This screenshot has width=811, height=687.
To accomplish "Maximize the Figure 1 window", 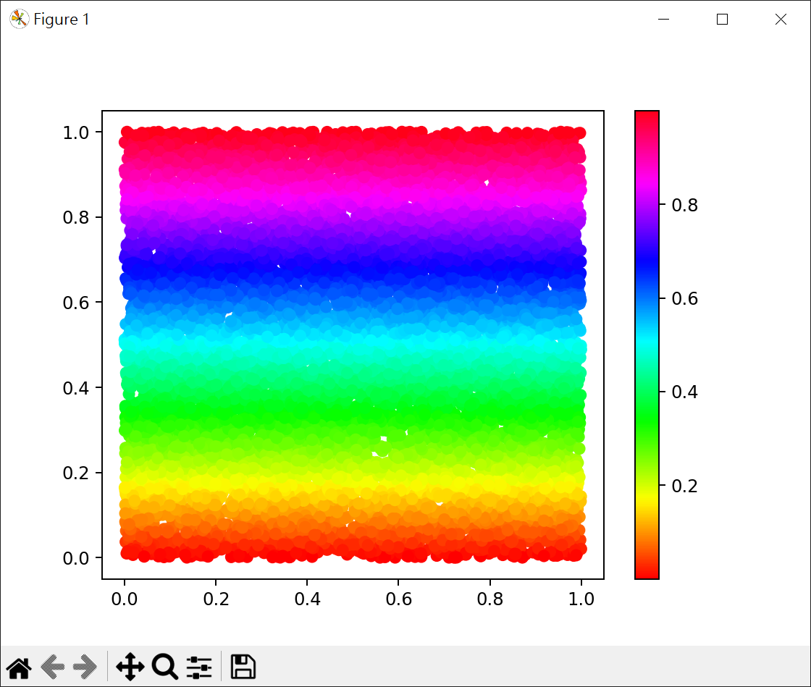I will [x=722, y=20].
